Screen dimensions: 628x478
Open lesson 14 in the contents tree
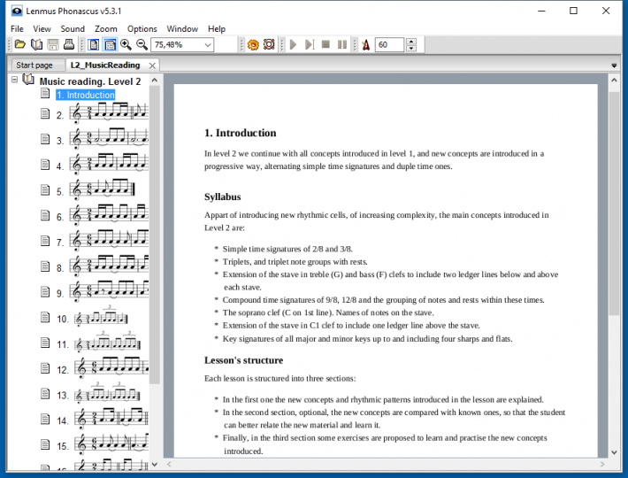103,420
